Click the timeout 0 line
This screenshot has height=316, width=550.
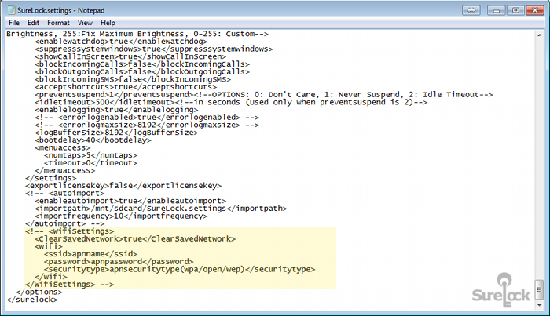coord(90,163)
